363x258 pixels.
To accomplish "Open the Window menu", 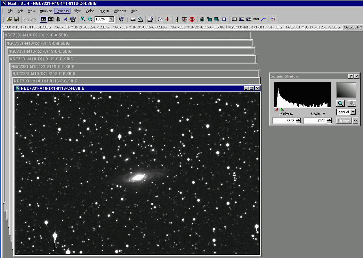I will (x=120, y=11).
